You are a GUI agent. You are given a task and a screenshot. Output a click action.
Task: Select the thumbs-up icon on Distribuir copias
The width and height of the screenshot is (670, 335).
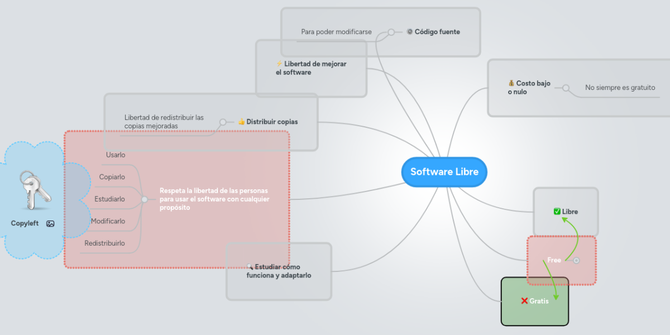point(241,122)
